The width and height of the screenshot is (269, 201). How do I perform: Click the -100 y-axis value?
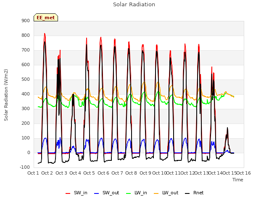(x=25, y=167)
